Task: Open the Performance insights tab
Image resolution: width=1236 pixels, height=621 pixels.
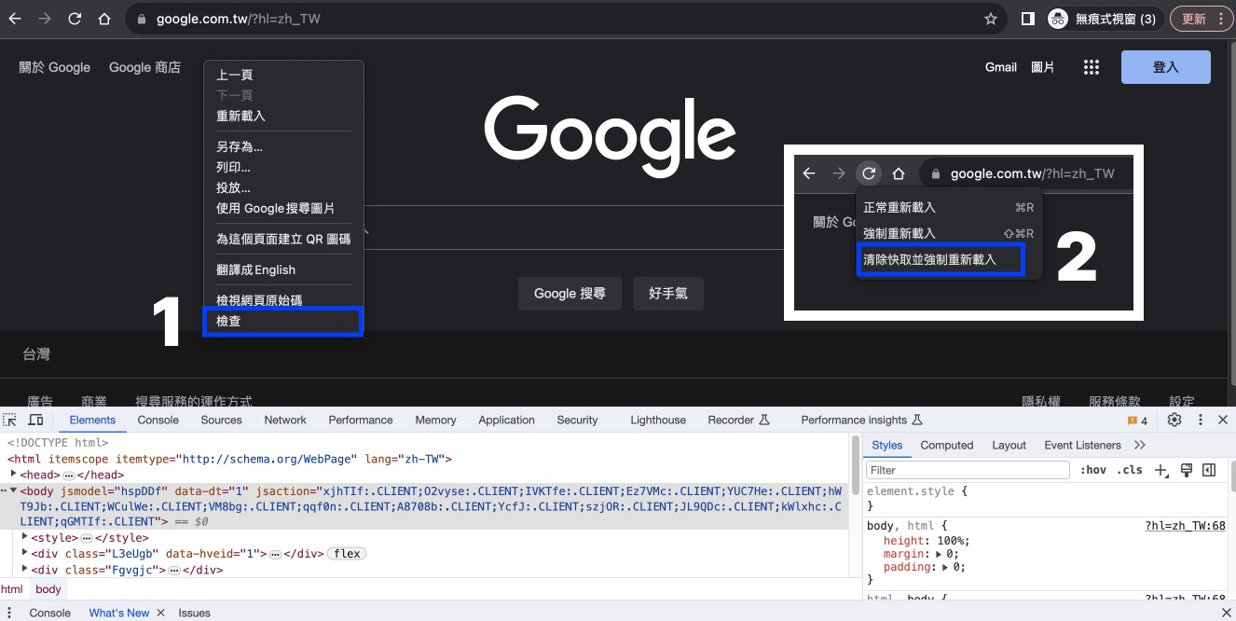Action: pos(861,420)
